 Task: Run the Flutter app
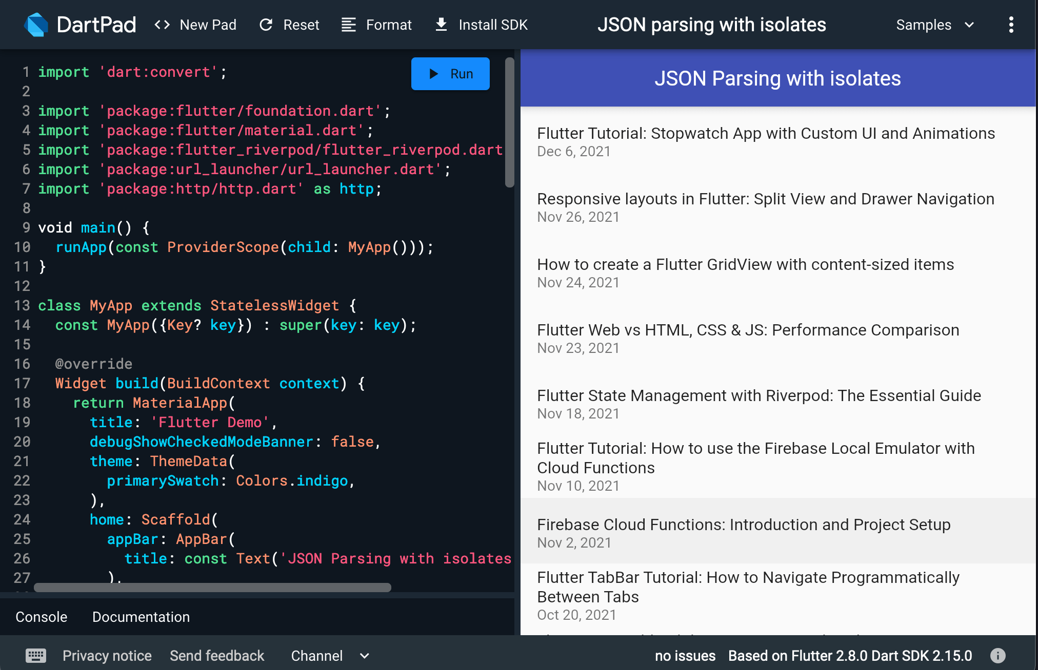450,73
